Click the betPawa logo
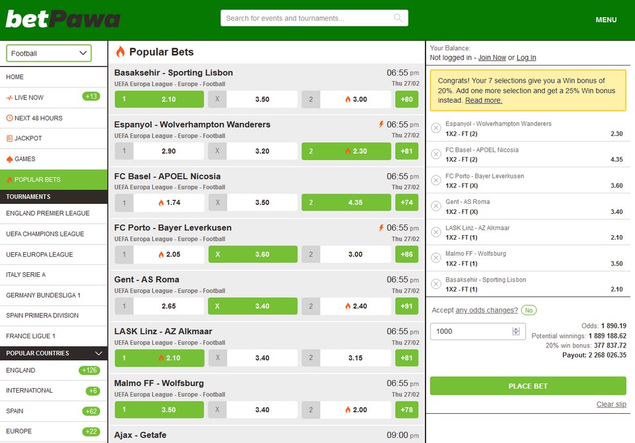Screen dimensions: 635x443 (63, 19)
